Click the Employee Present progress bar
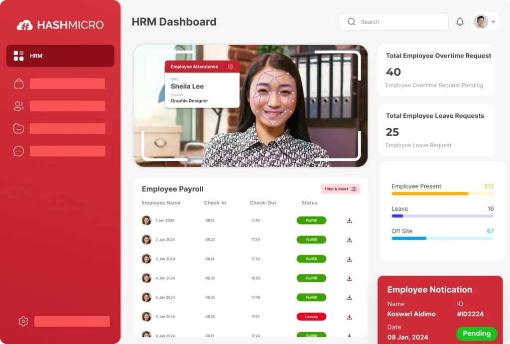Viewport: 510px width, 344px height. point(442,193)
